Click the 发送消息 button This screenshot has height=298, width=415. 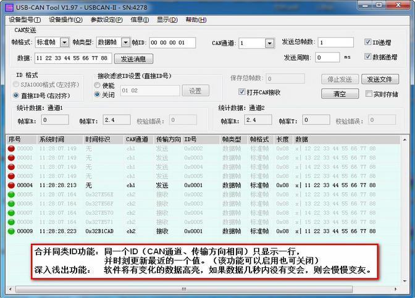pos(133,59)
